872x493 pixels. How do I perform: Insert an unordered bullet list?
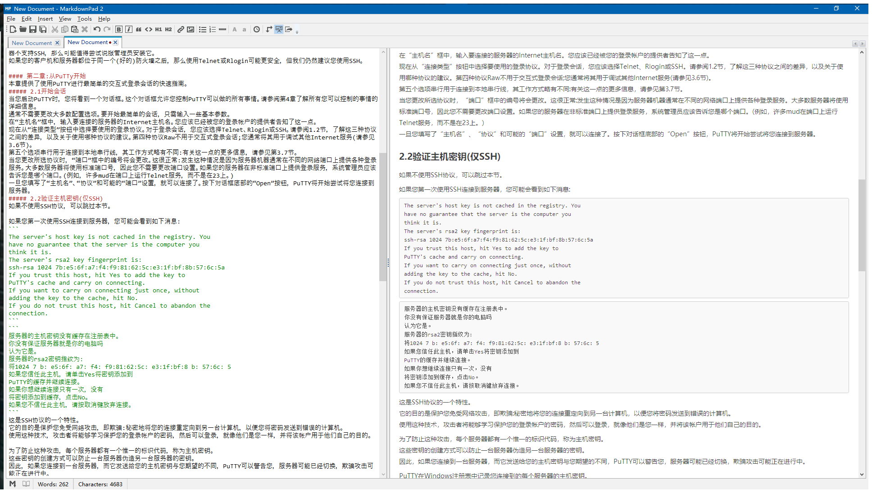coord(203,29)
